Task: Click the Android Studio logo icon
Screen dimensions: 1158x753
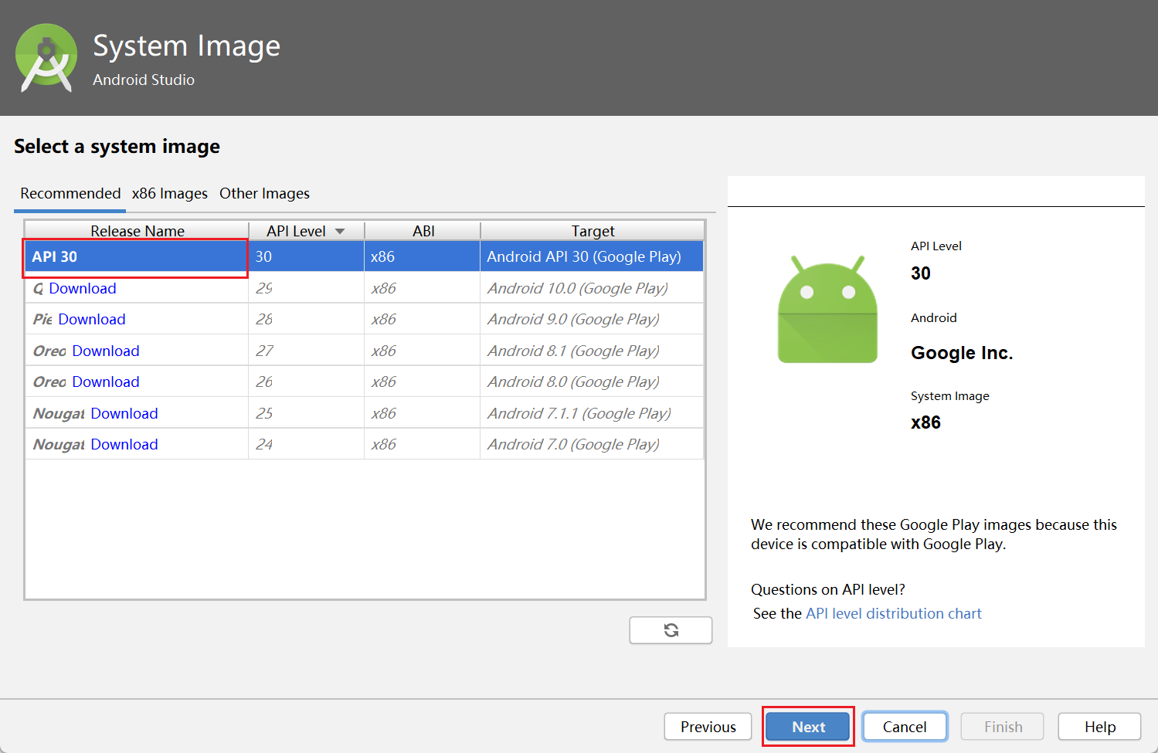Action: [46, 58]
